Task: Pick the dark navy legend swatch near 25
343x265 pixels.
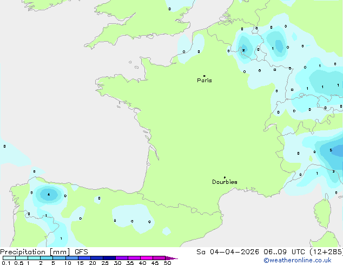Action: (x=109, y=258)
